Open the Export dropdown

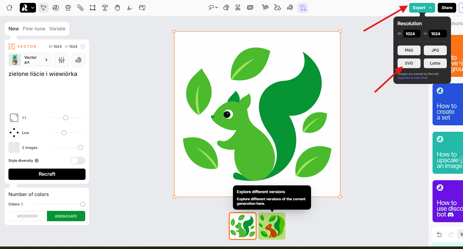tap(422, 8)
